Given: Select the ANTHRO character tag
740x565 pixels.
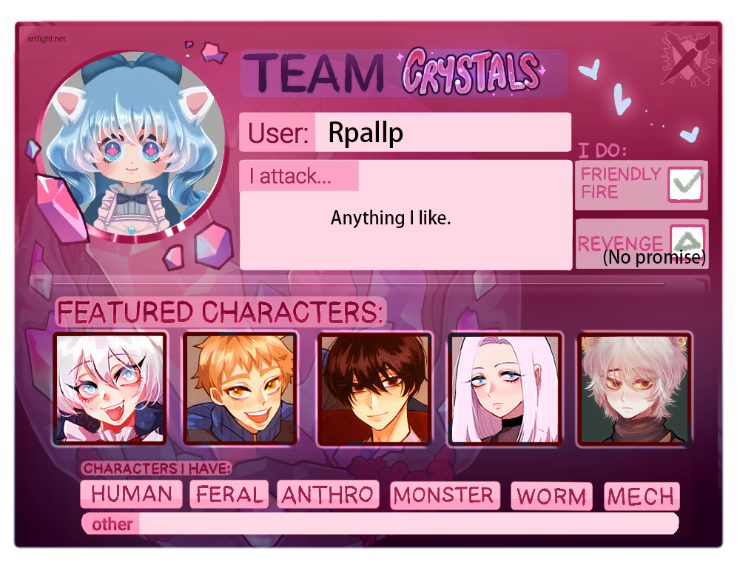Looking at the screenshot, I should [x=328, y=495].
